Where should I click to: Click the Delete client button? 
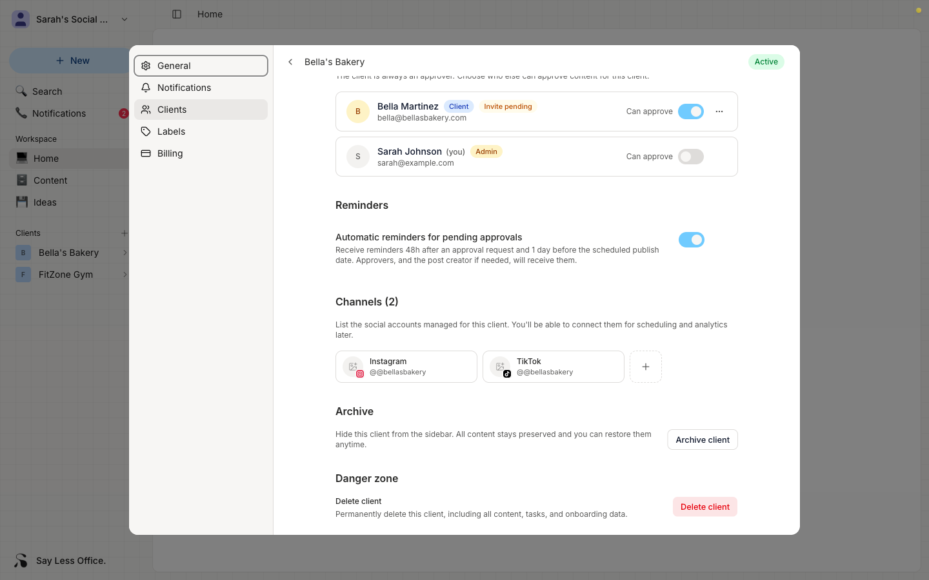pyautogui.click(x=705, y=507)
